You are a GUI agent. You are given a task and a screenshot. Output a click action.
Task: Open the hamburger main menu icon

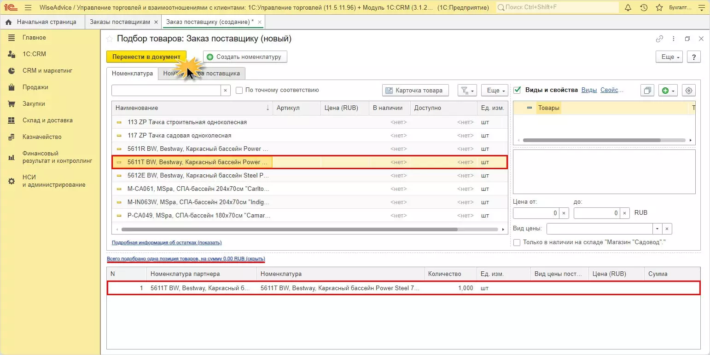[x=28, y=7]
